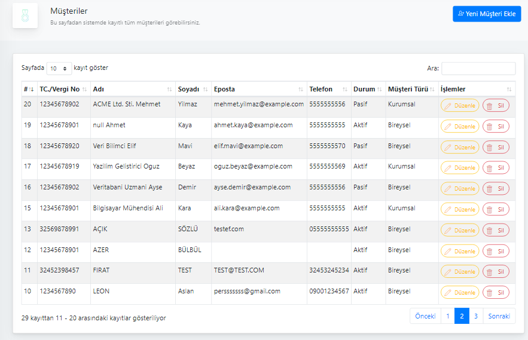
Task: Click Yeni Müşteri Ekle button
Action: pos(487,14)
